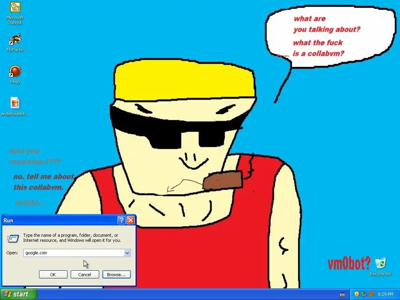The image size is (400, 300).
Task: Confirm the Run dialog with OK
Action: (53, 275)
